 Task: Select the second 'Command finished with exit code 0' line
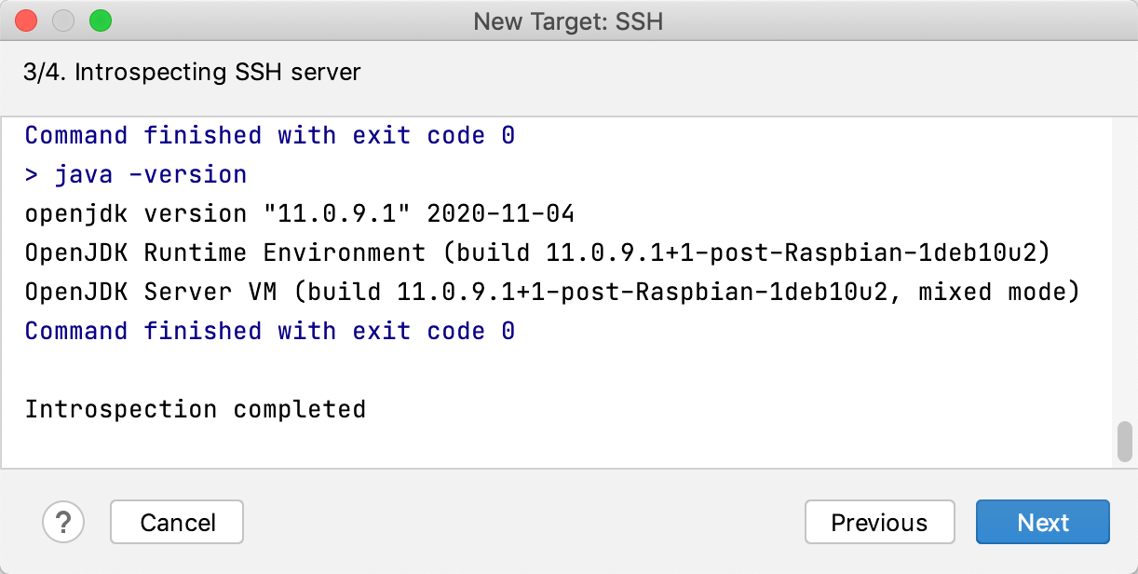pyautogui.click(x=270, y=331)
